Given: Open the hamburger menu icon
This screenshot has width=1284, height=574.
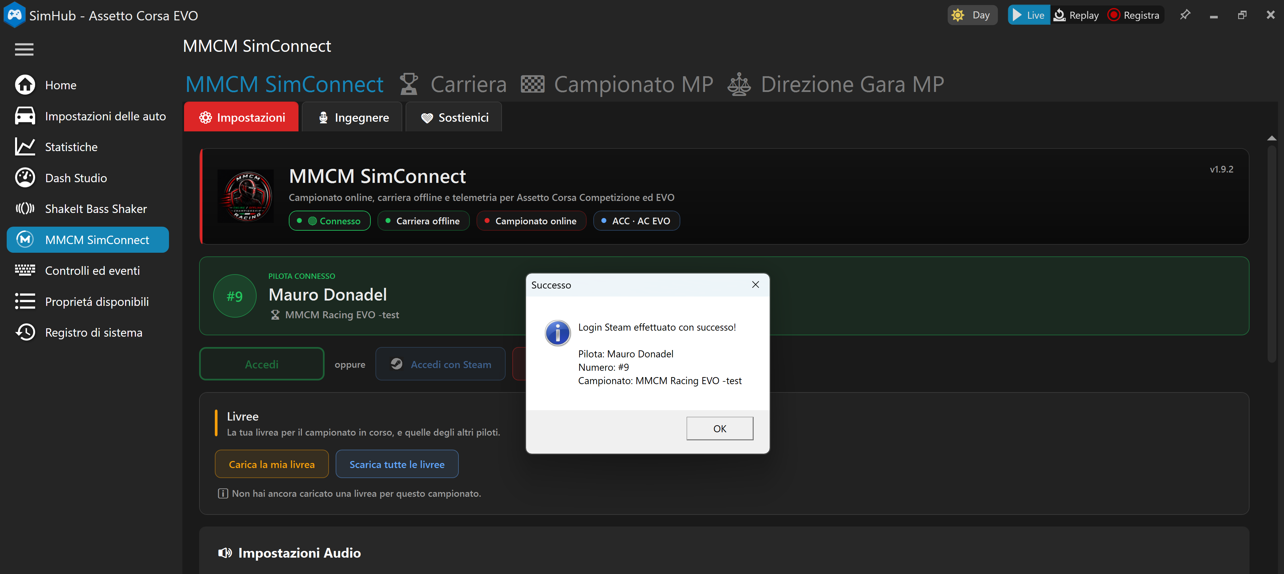Looking at the screenshot, I should [24, 49].
